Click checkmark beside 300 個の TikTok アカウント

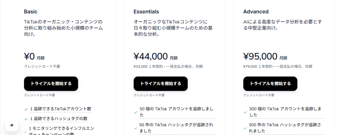coord(245,112)
